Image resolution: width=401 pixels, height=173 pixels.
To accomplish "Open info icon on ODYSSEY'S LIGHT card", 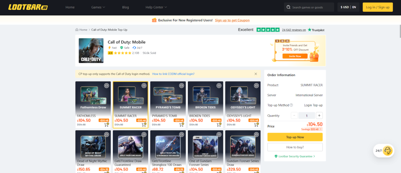I will [256, 86].
